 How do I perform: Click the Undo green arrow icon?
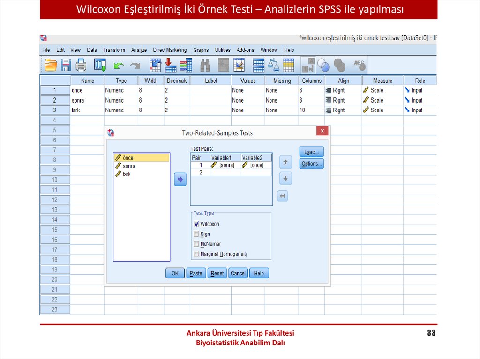coord(119,65)
